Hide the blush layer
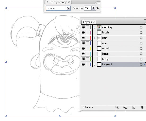This screenshot has height=121, width=146. [x=83, y=32]
